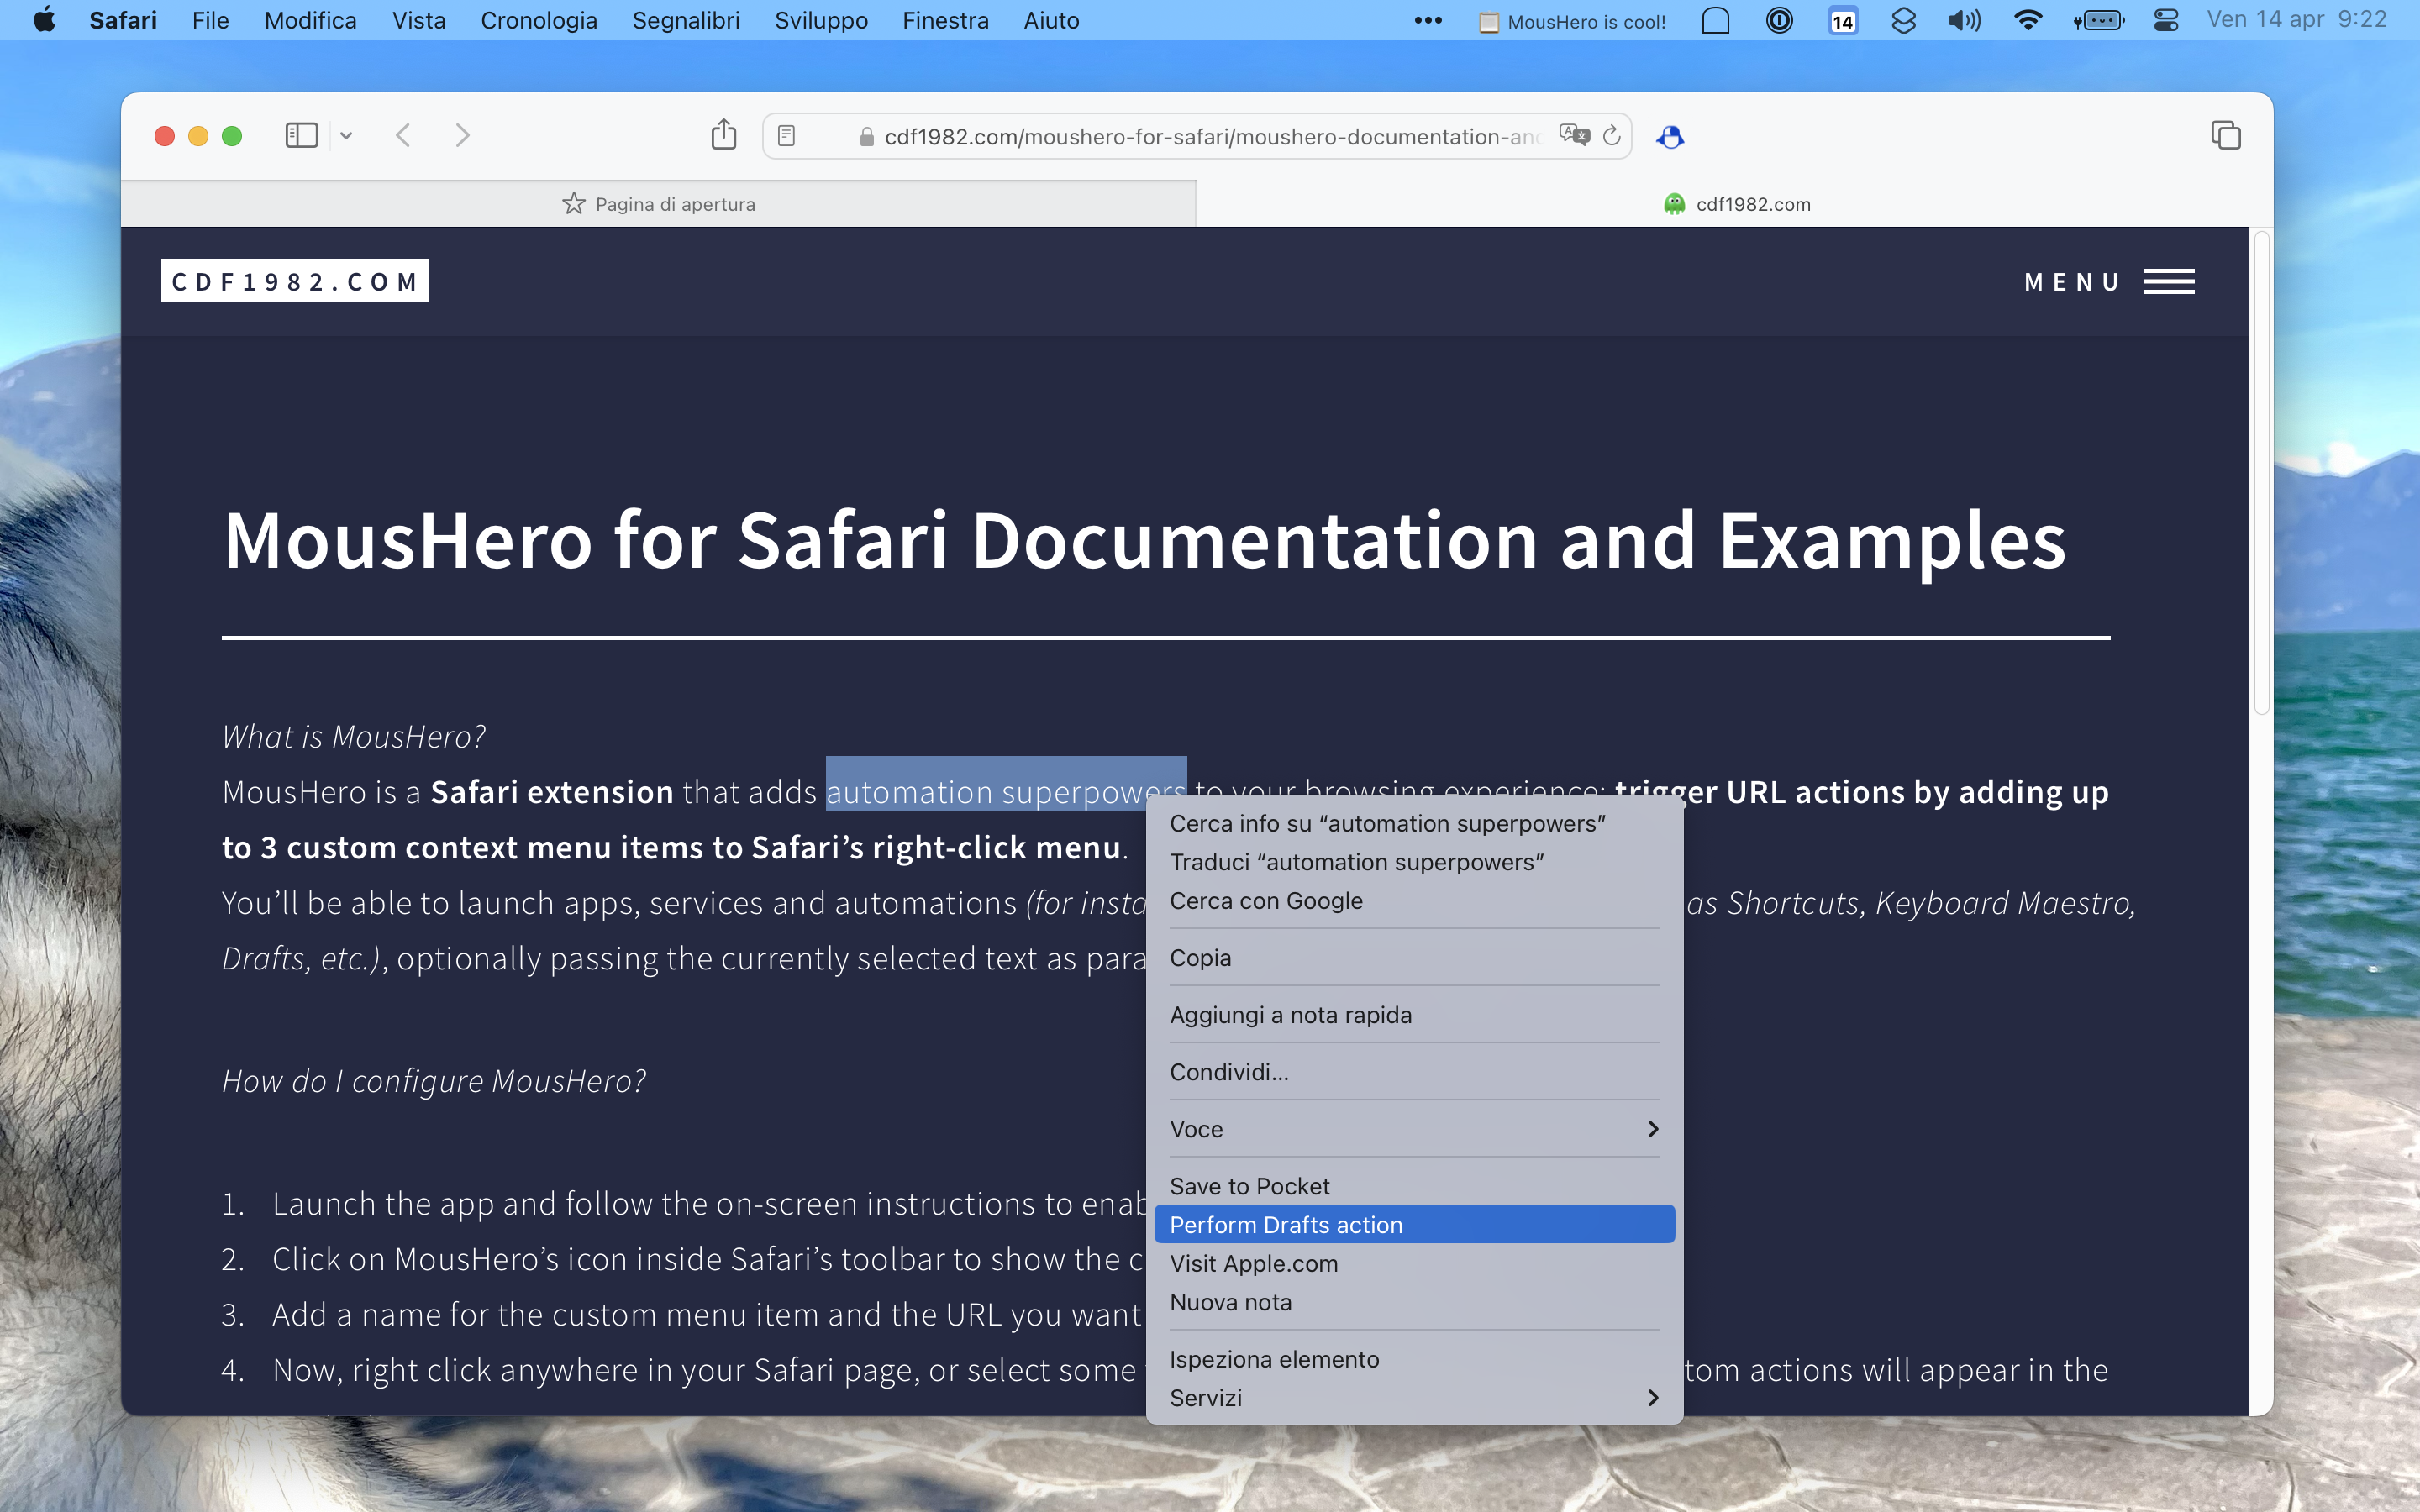
Task: Expand the Servizi submenu
Action: point(1414,1398)
